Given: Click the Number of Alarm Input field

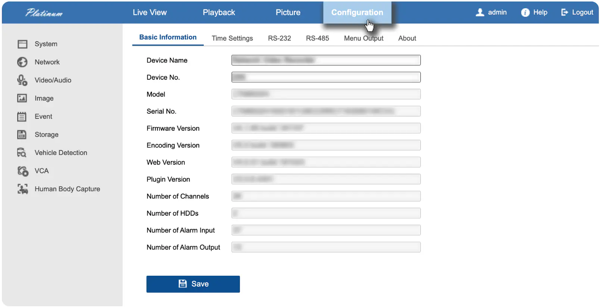Looking at the screenshot, I should (326, 230).
